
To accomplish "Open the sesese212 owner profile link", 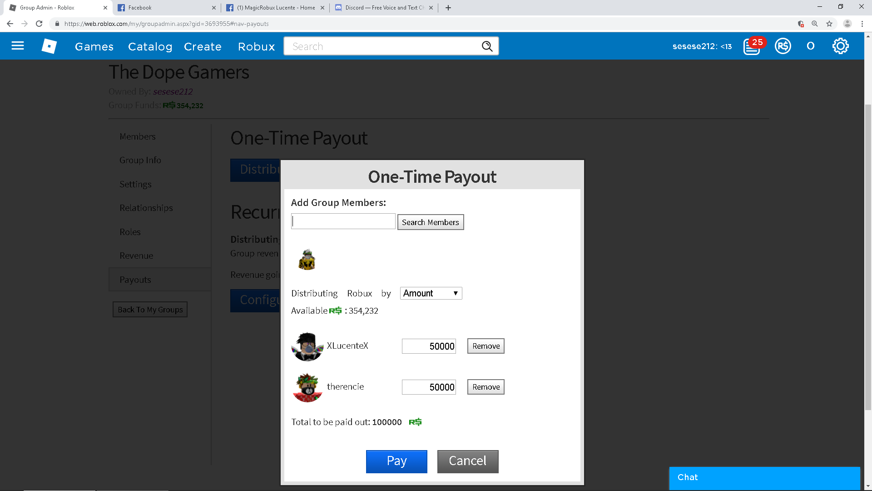I will coord(173,91).
